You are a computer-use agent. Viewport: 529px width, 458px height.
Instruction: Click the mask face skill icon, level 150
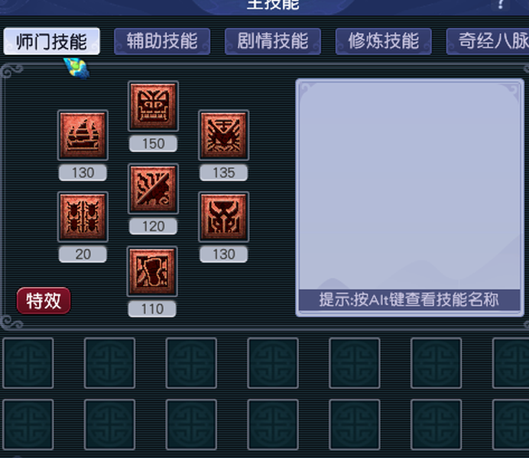[x=153, y=106]
